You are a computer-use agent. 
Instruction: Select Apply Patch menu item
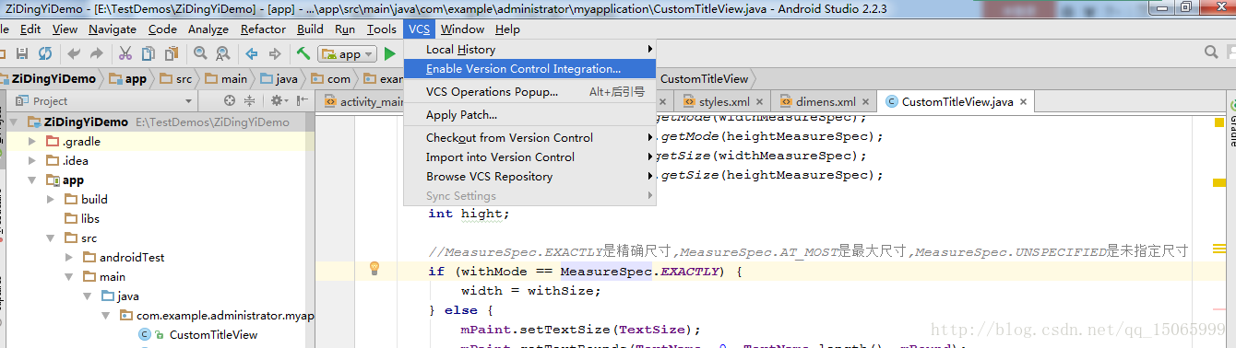[529, 115]
